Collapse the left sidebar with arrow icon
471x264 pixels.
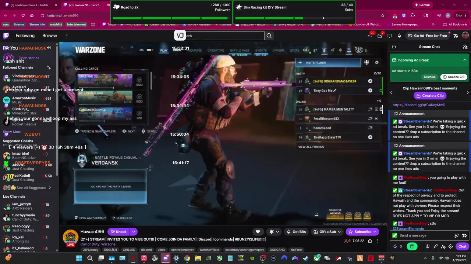point(49,48)
